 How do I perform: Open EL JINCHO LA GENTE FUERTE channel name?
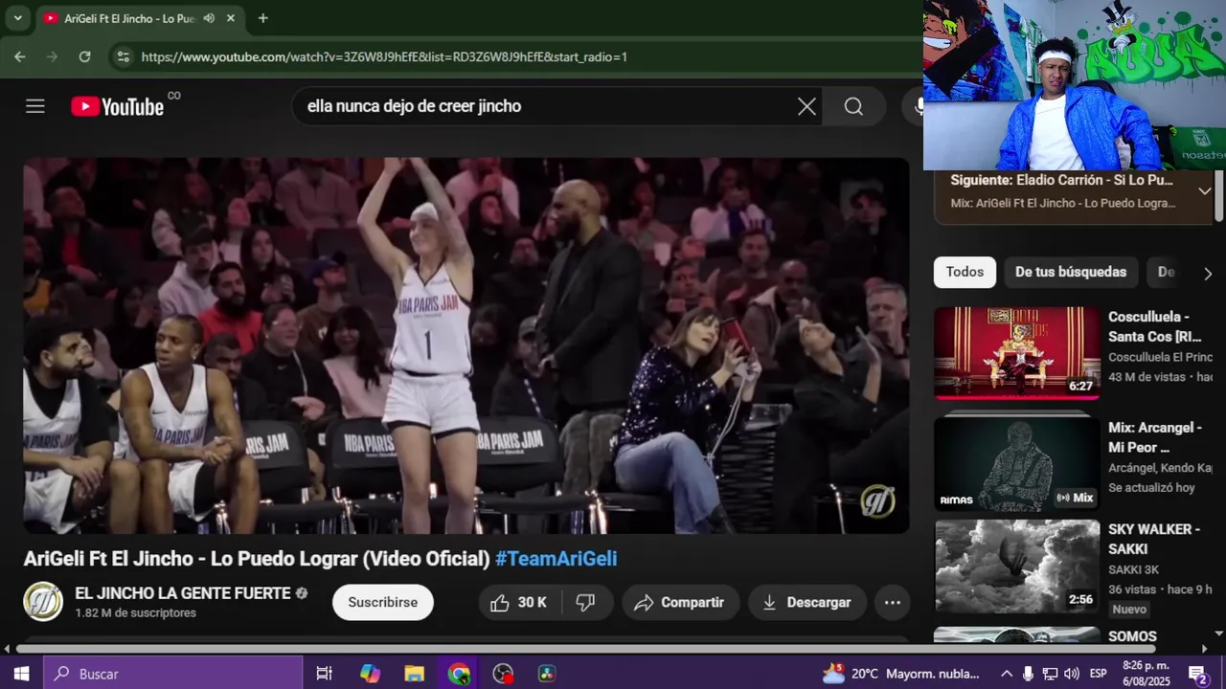(x=183, y=593)
